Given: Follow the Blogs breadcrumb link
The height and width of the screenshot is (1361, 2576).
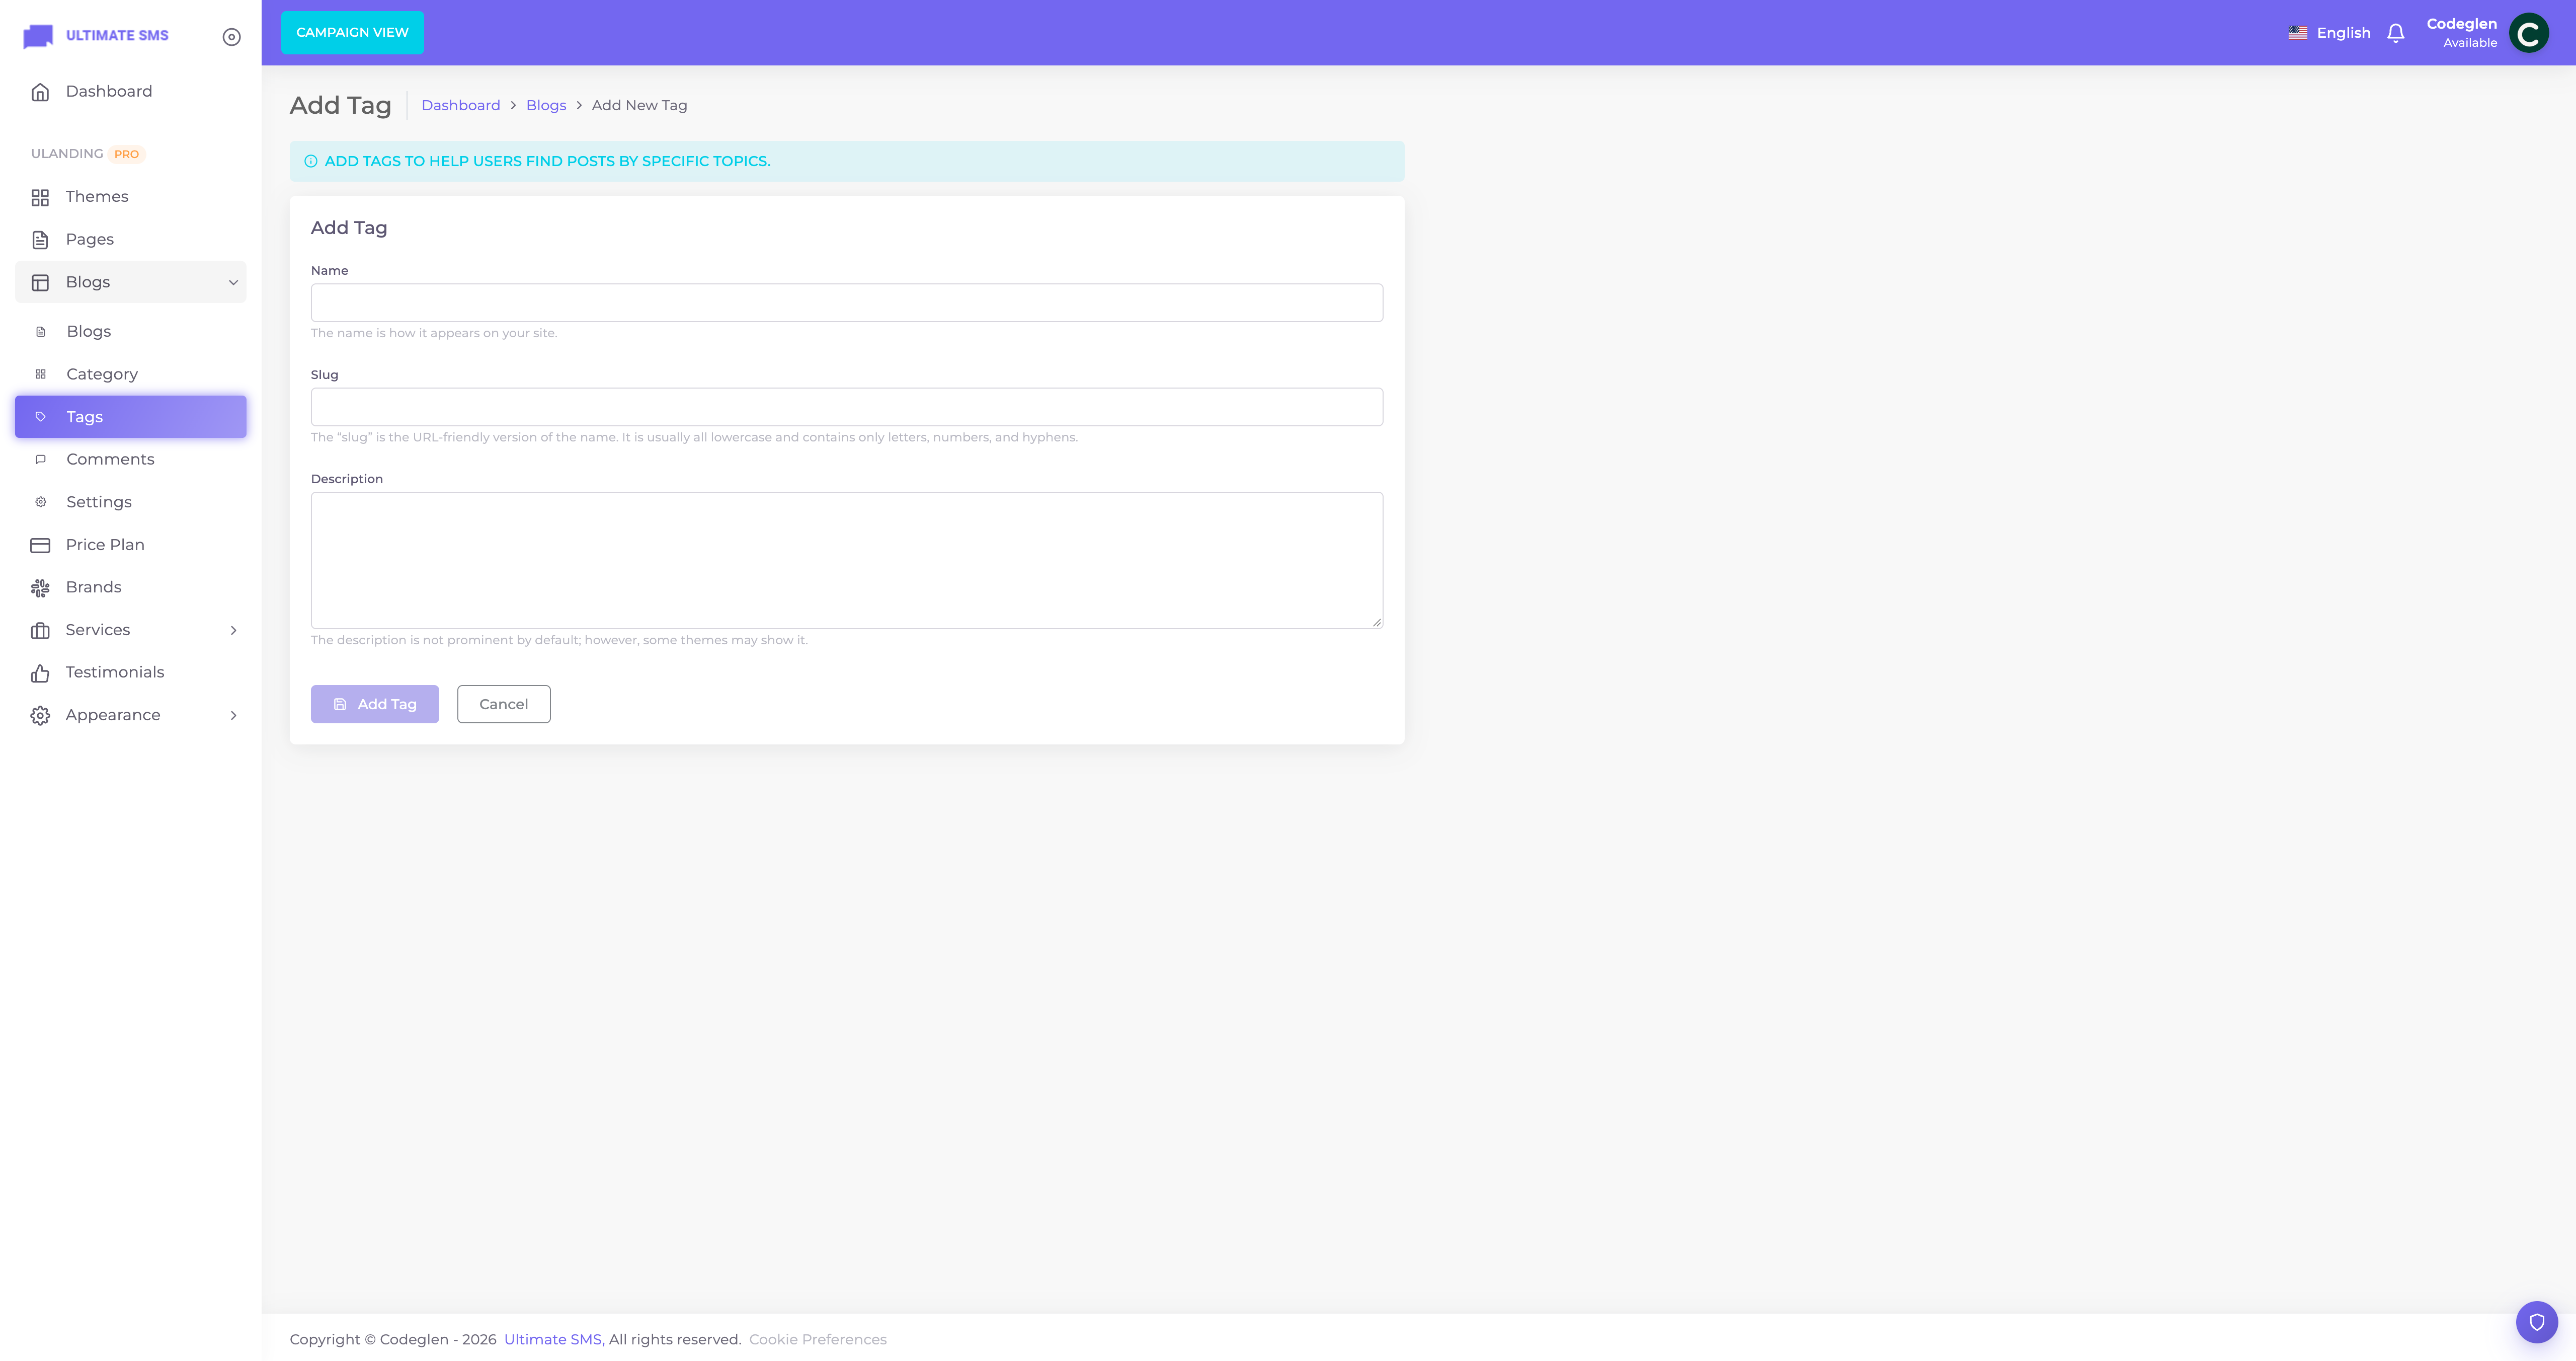Looking at the screenshot, I should point(546,105).
